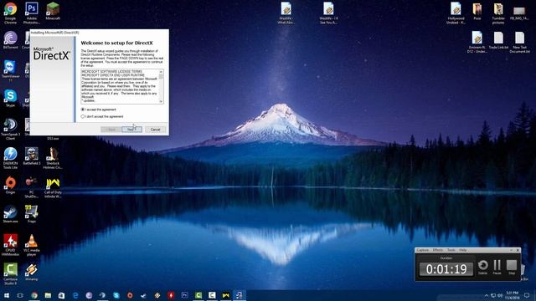Stop the screen recording

[x=512, y=267]
